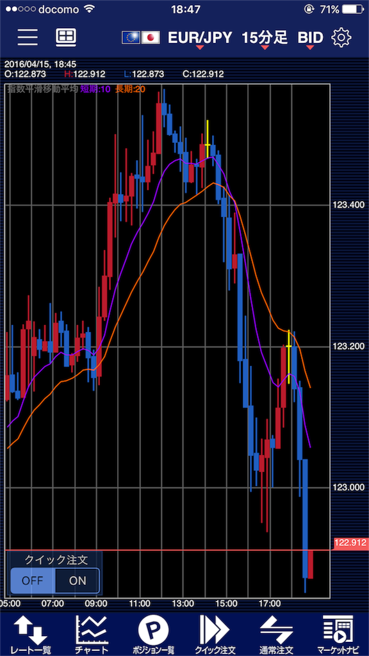Open the hamburger menu

(28, 38)
